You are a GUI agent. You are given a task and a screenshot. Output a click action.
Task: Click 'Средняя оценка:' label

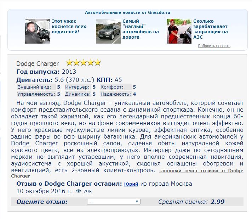coord(183,202)
